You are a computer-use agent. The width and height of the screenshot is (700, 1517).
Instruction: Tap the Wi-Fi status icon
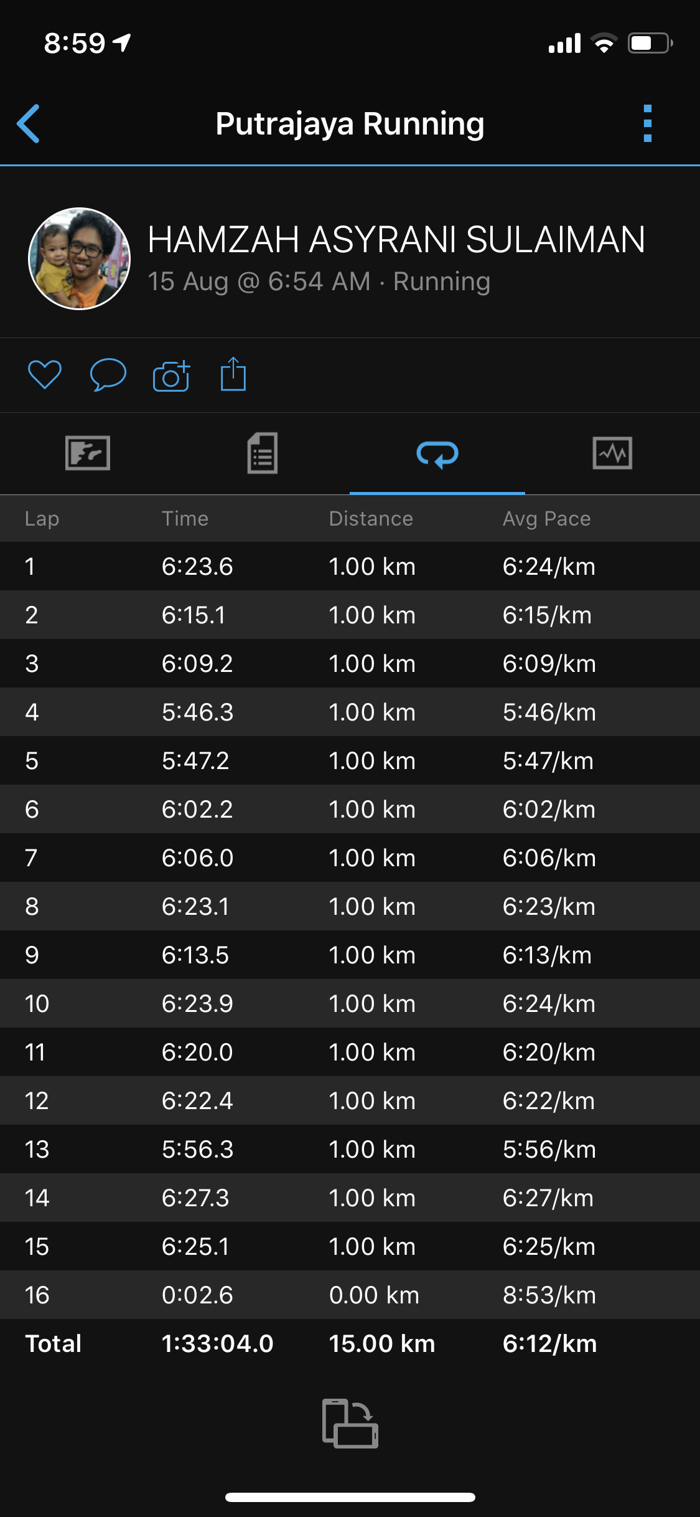604,44
